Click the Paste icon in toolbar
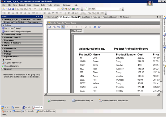Viewport: 167px width, 117px height. click(25, 9)
